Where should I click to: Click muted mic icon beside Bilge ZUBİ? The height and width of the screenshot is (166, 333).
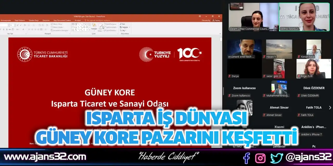[x=299, y=76]
